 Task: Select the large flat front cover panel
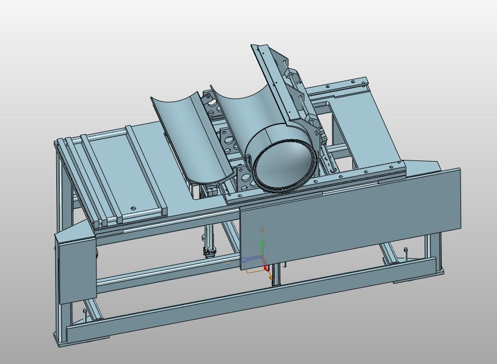pyautogui.click(x=350, y=219)
